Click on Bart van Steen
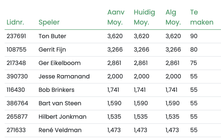Viewport: 221px width, 138px height. click(x=60, y=103)
